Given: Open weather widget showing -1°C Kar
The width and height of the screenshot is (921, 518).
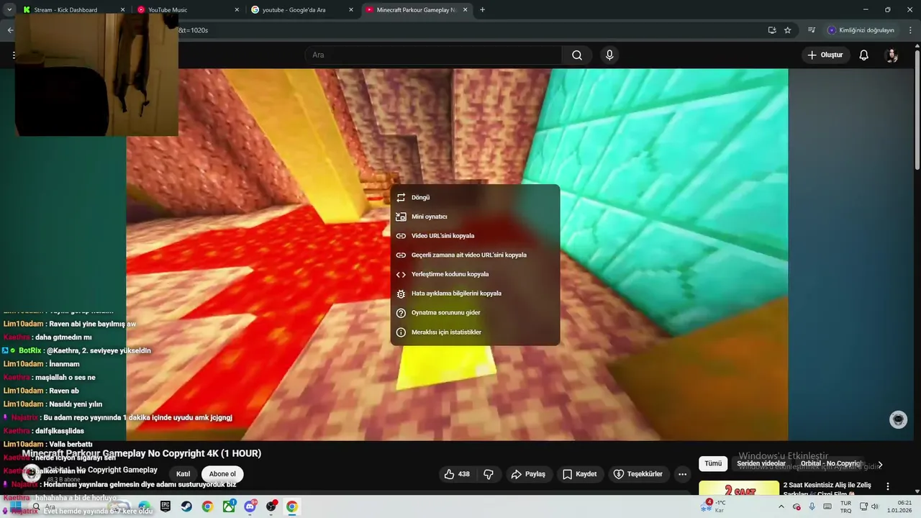Looking at the screenshot, I should tap(714, 506).
